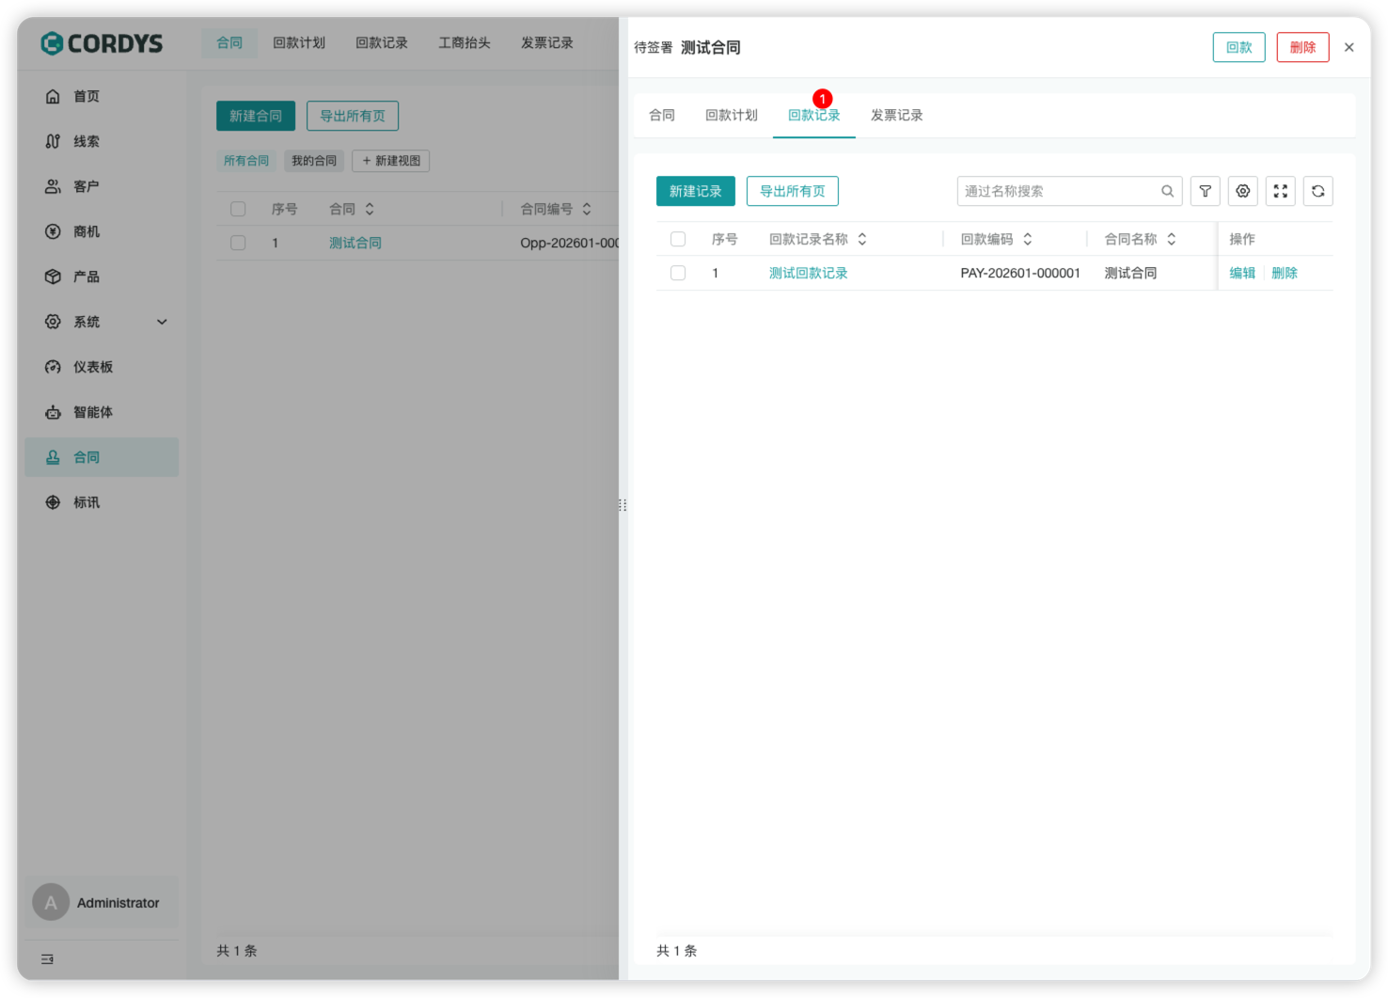Click the filter funnel icon
Image resolution: width=1388 pixels, height=998 pixels.
(x=1205, y=191)
